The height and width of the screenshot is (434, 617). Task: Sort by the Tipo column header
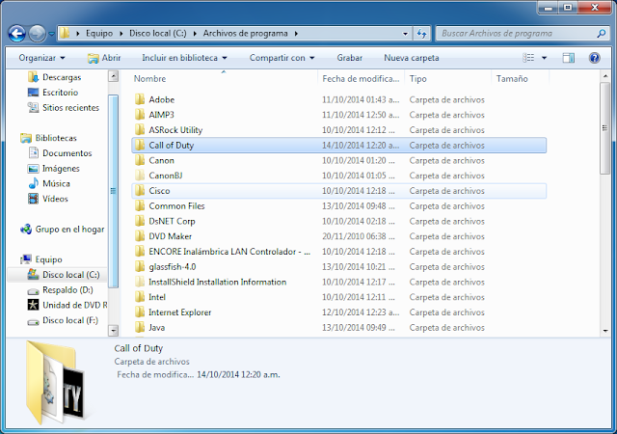point(448,79)
